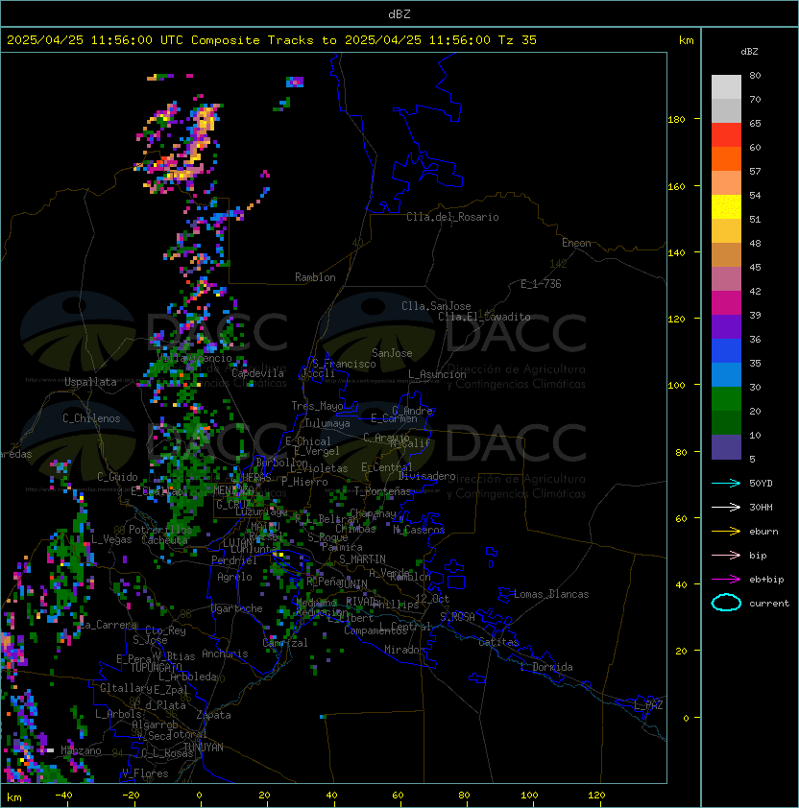Click the '140' vertical axis tick label
This screenshot has height=808, width=799.
pos(676,253)
